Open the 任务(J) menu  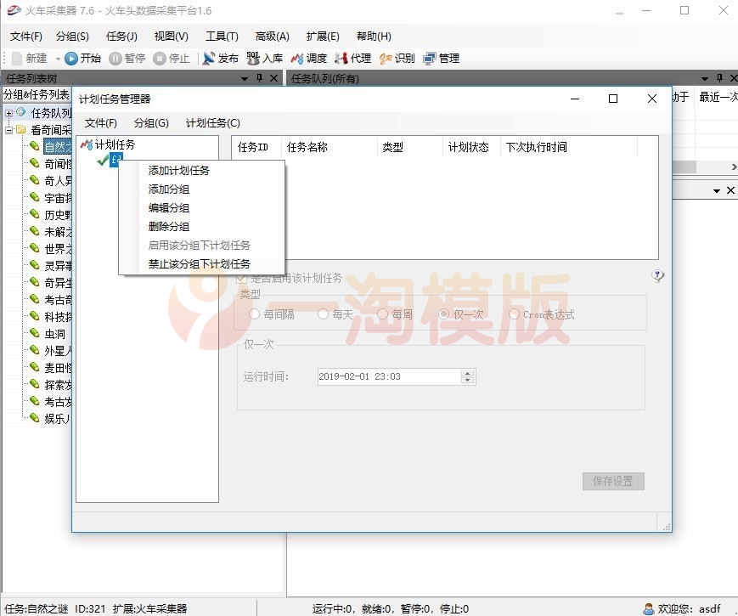point(121,37)
